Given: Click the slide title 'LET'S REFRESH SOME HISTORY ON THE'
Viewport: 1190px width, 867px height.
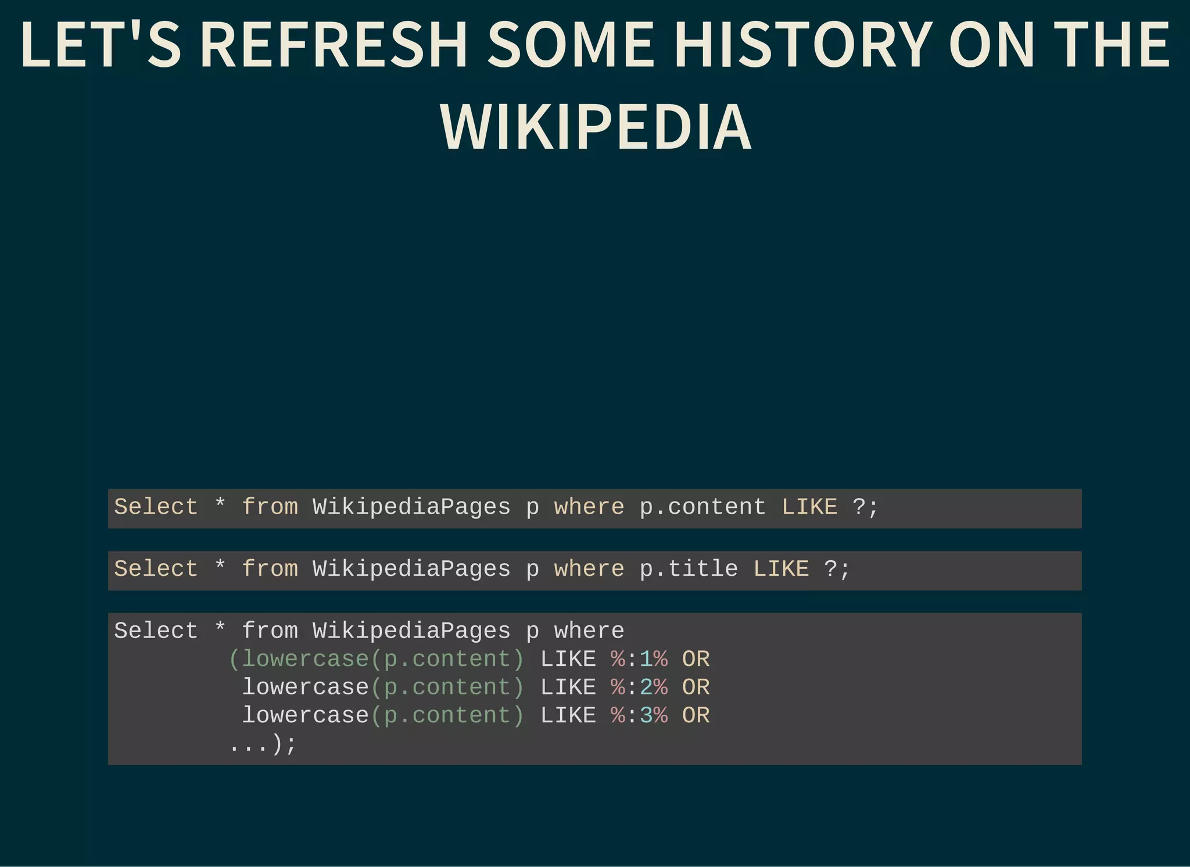Looking at the screenshot, I should click(x=595, y=45).
